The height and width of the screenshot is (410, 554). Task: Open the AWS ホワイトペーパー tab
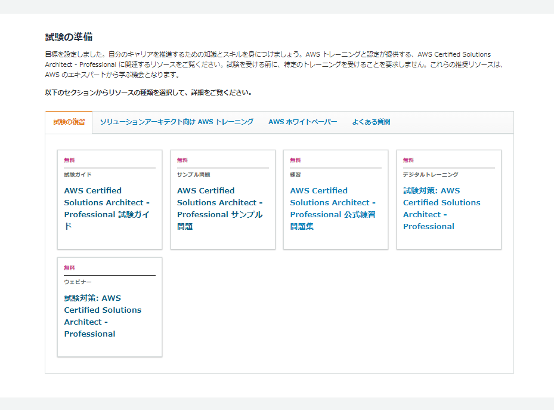[303, 122]
